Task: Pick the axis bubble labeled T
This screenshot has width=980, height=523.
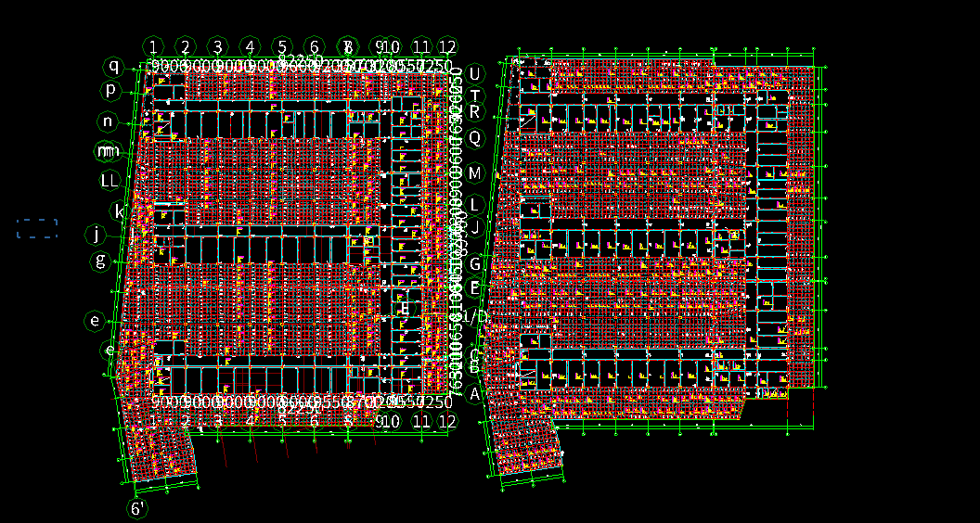Action: click(x=474, y=95)
